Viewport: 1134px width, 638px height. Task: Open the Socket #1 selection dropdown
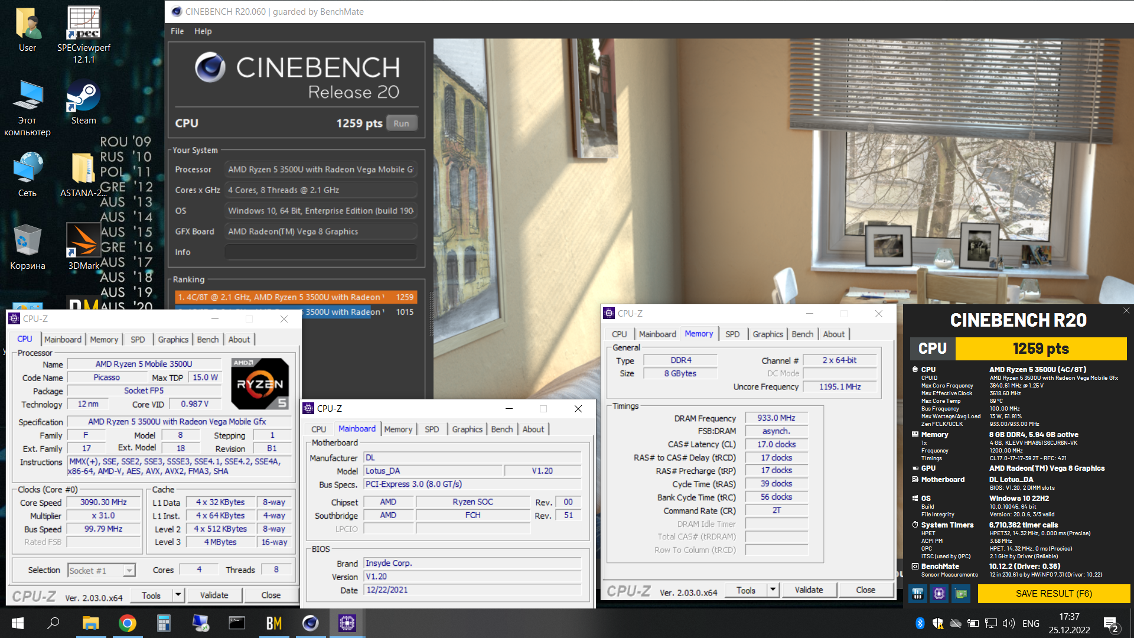click(x=102, y=570)
